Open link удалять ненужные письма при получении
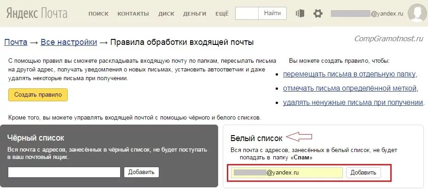 click(353, 103)
